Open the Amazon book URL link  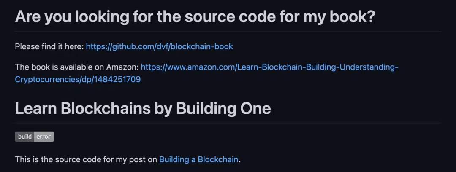269,67
